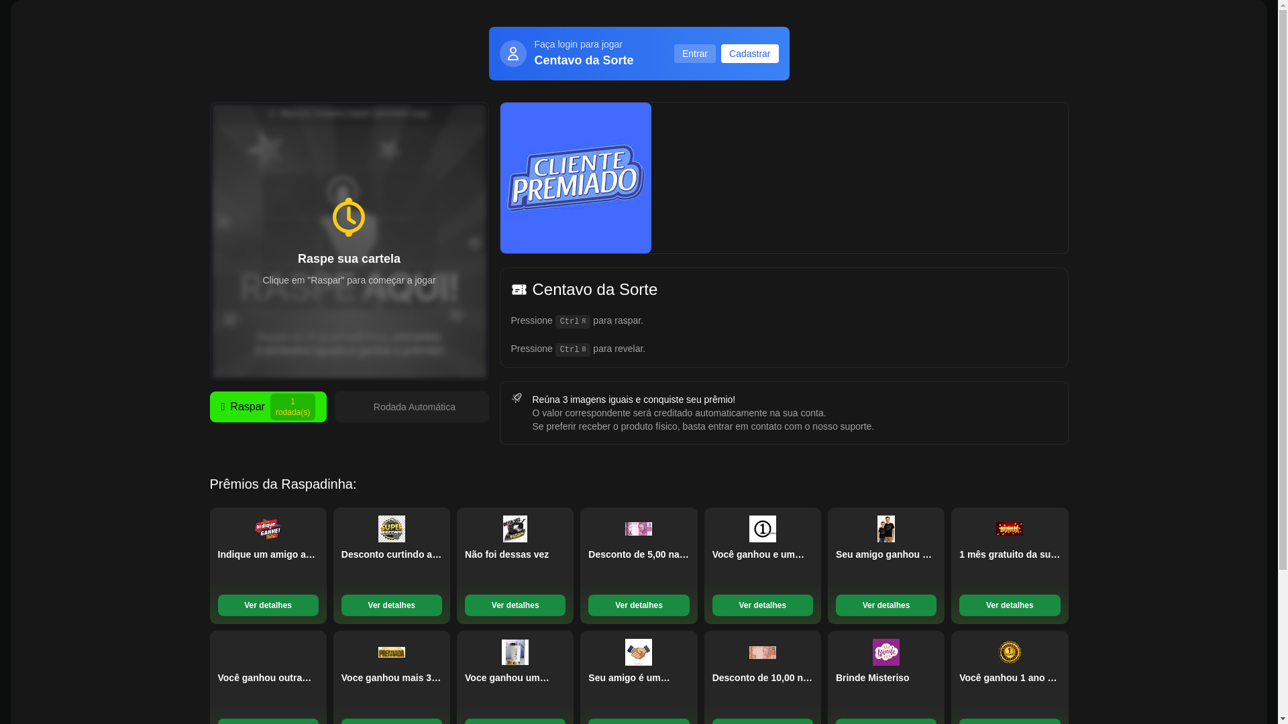Click the Não foi dessas vez prize icon
Image resolution: width=1288 pixels, height=724 pixels.
(x=515, y=529)
